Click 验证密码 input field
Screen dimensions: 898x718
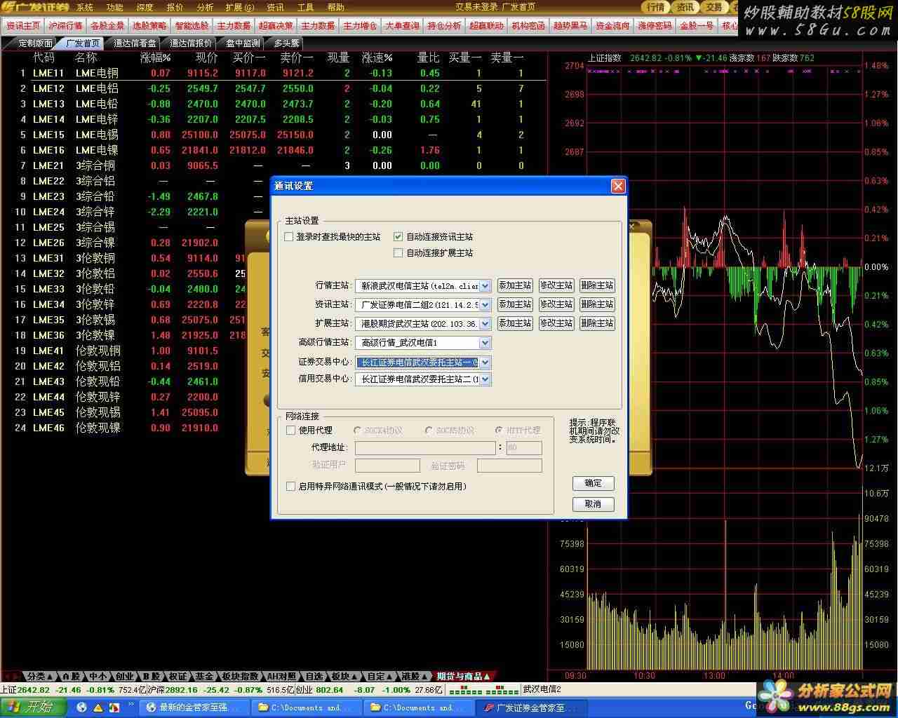tap(509, 466)
